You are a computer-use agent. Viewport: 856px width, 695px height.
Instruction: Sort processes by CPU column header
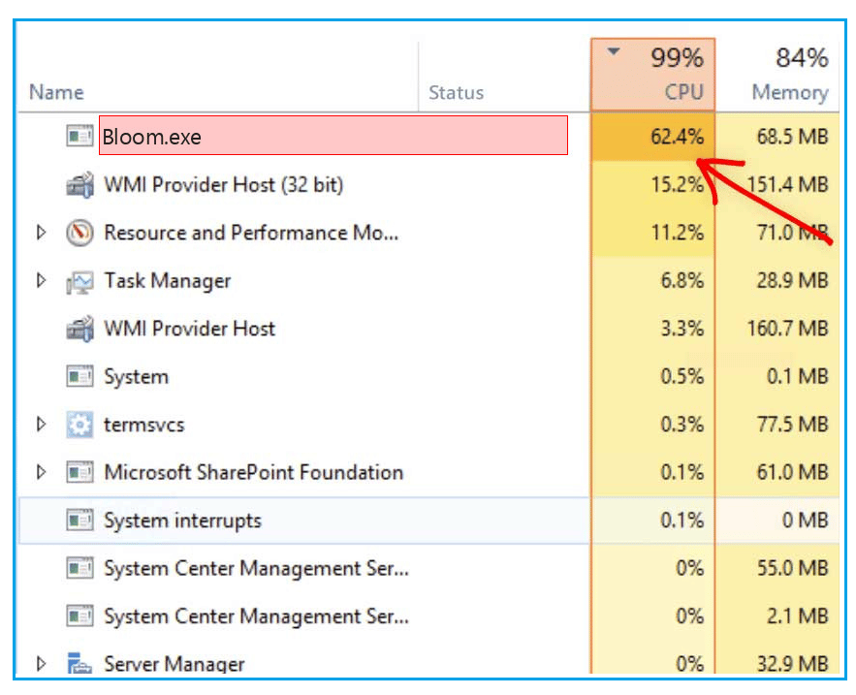(x=653, y=75)
